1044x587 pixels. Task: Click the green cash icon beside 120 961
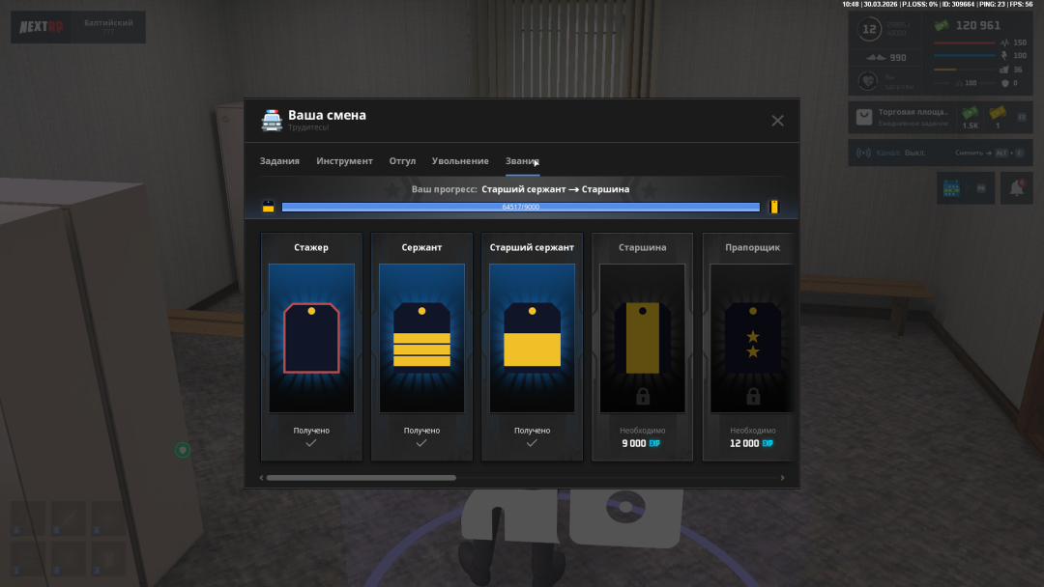tap(942, 26)
